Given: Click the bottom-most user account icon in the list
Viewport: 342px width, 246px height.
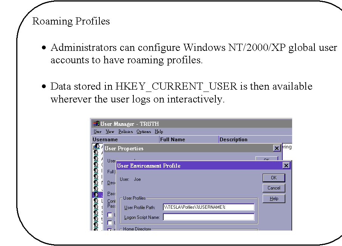Looking at the screenshot, I should [95, 229].
